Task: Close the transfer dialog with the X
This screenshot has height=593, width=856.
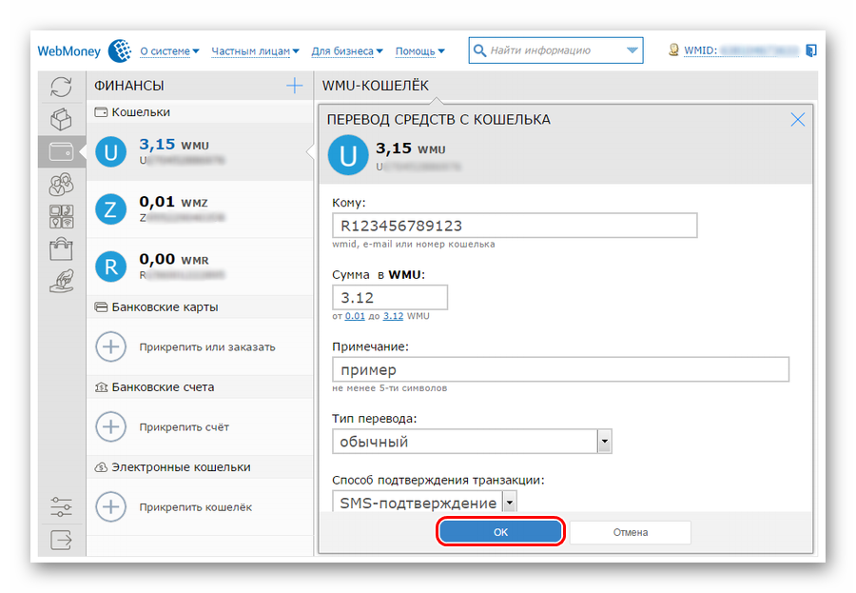Action: tap(798, 120)
